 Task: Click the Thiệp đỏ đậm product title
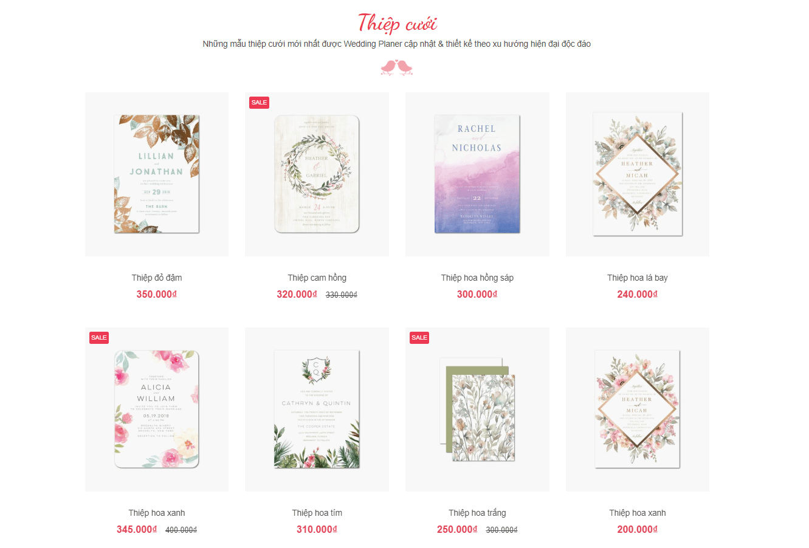coord(157,278)
